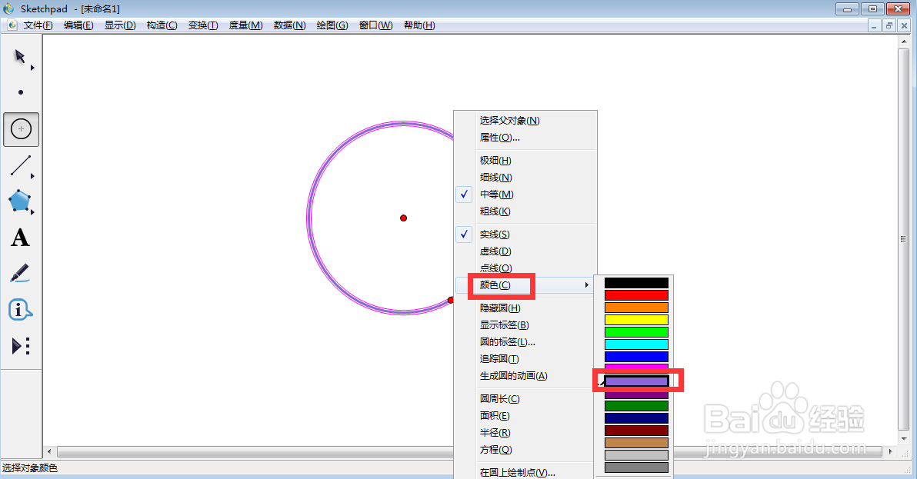Viewport: 917px width, 479px height.
Task: Click horizontal scrollbar left arrow
Action: (x=49, y=451)
